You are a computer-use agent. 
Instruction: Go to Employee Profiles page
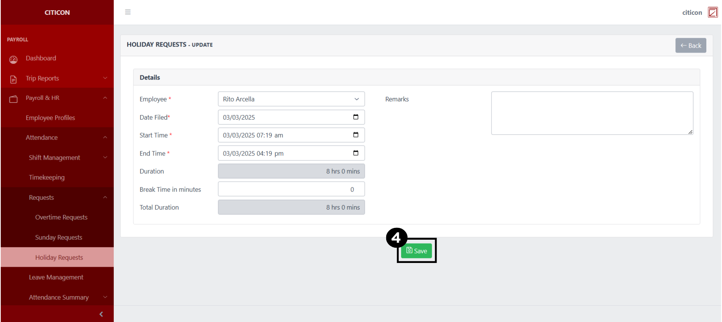(x=50, y=118)
